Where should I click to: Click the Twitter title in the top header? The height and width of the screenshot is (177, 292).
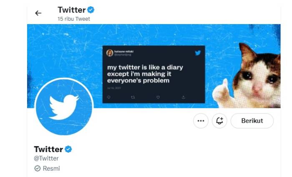tap(71, 10)
